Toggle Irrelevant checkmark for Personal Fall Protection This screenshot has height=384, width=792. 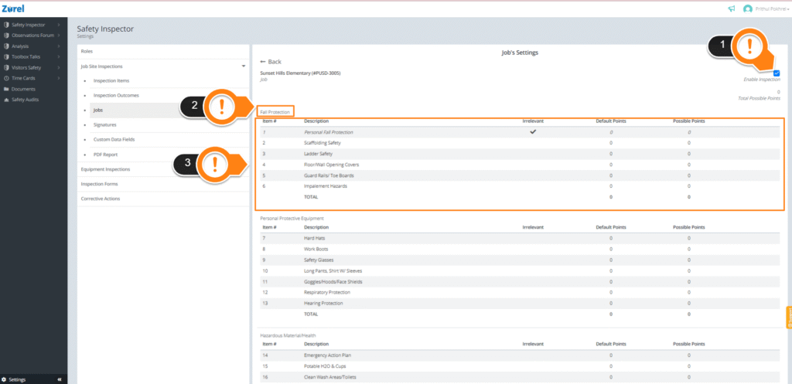click(x=532, y=131)
